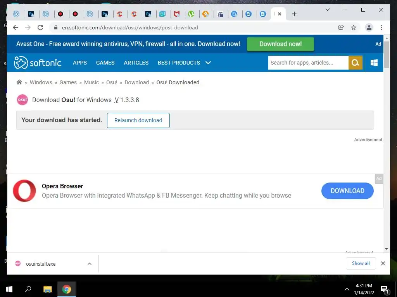
Task: Expand the osuinstall.exe download options
Action: click(90, 264)
